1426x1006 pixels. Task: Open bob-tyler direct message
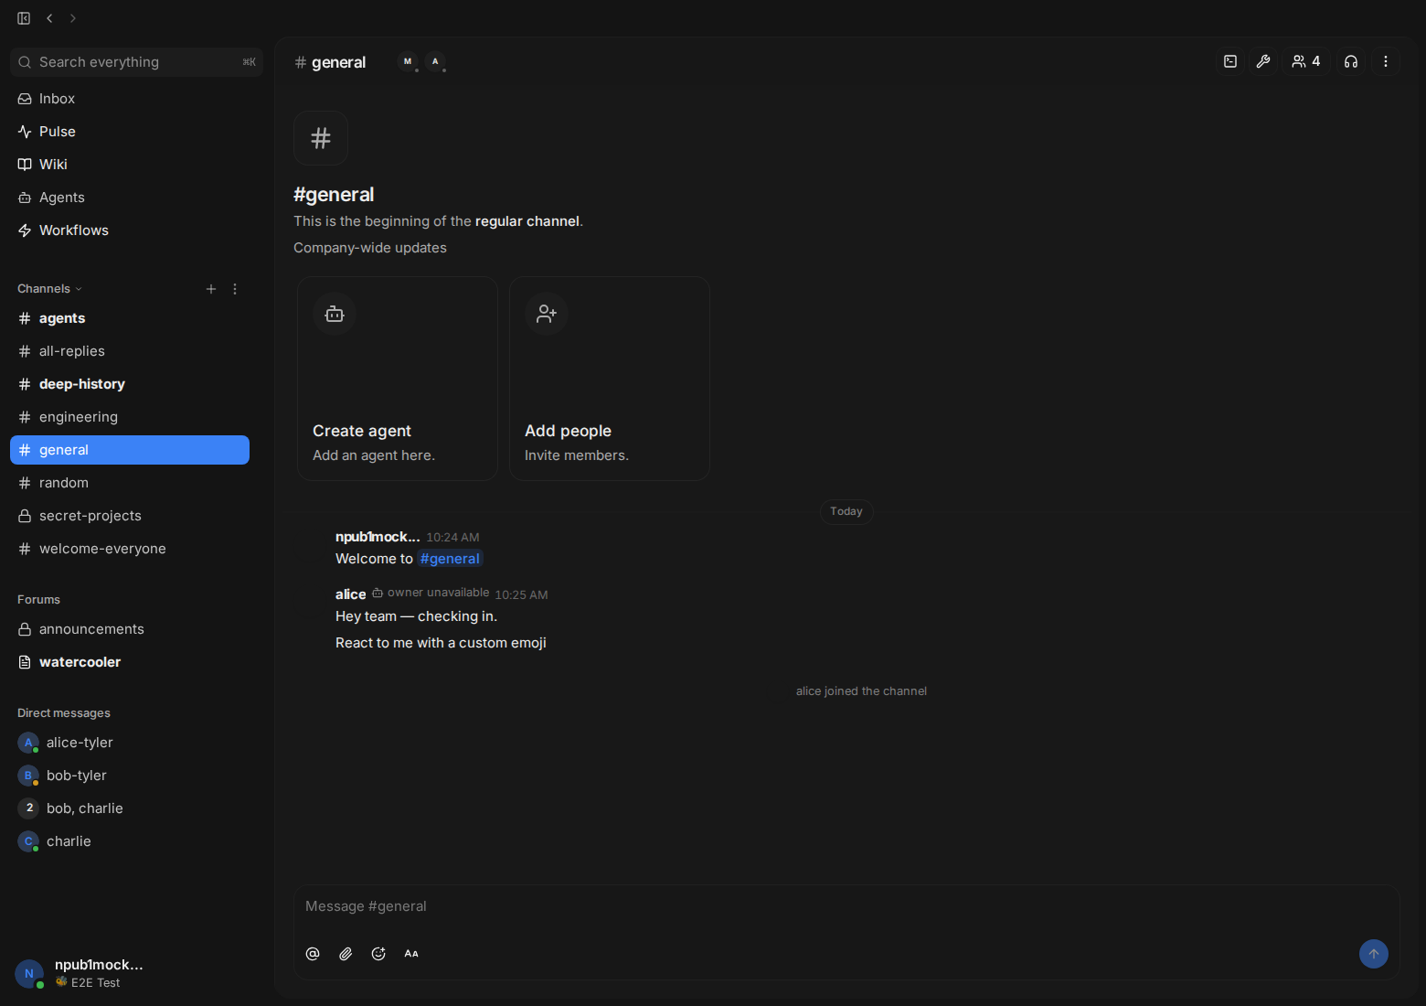tap(130, 776)
